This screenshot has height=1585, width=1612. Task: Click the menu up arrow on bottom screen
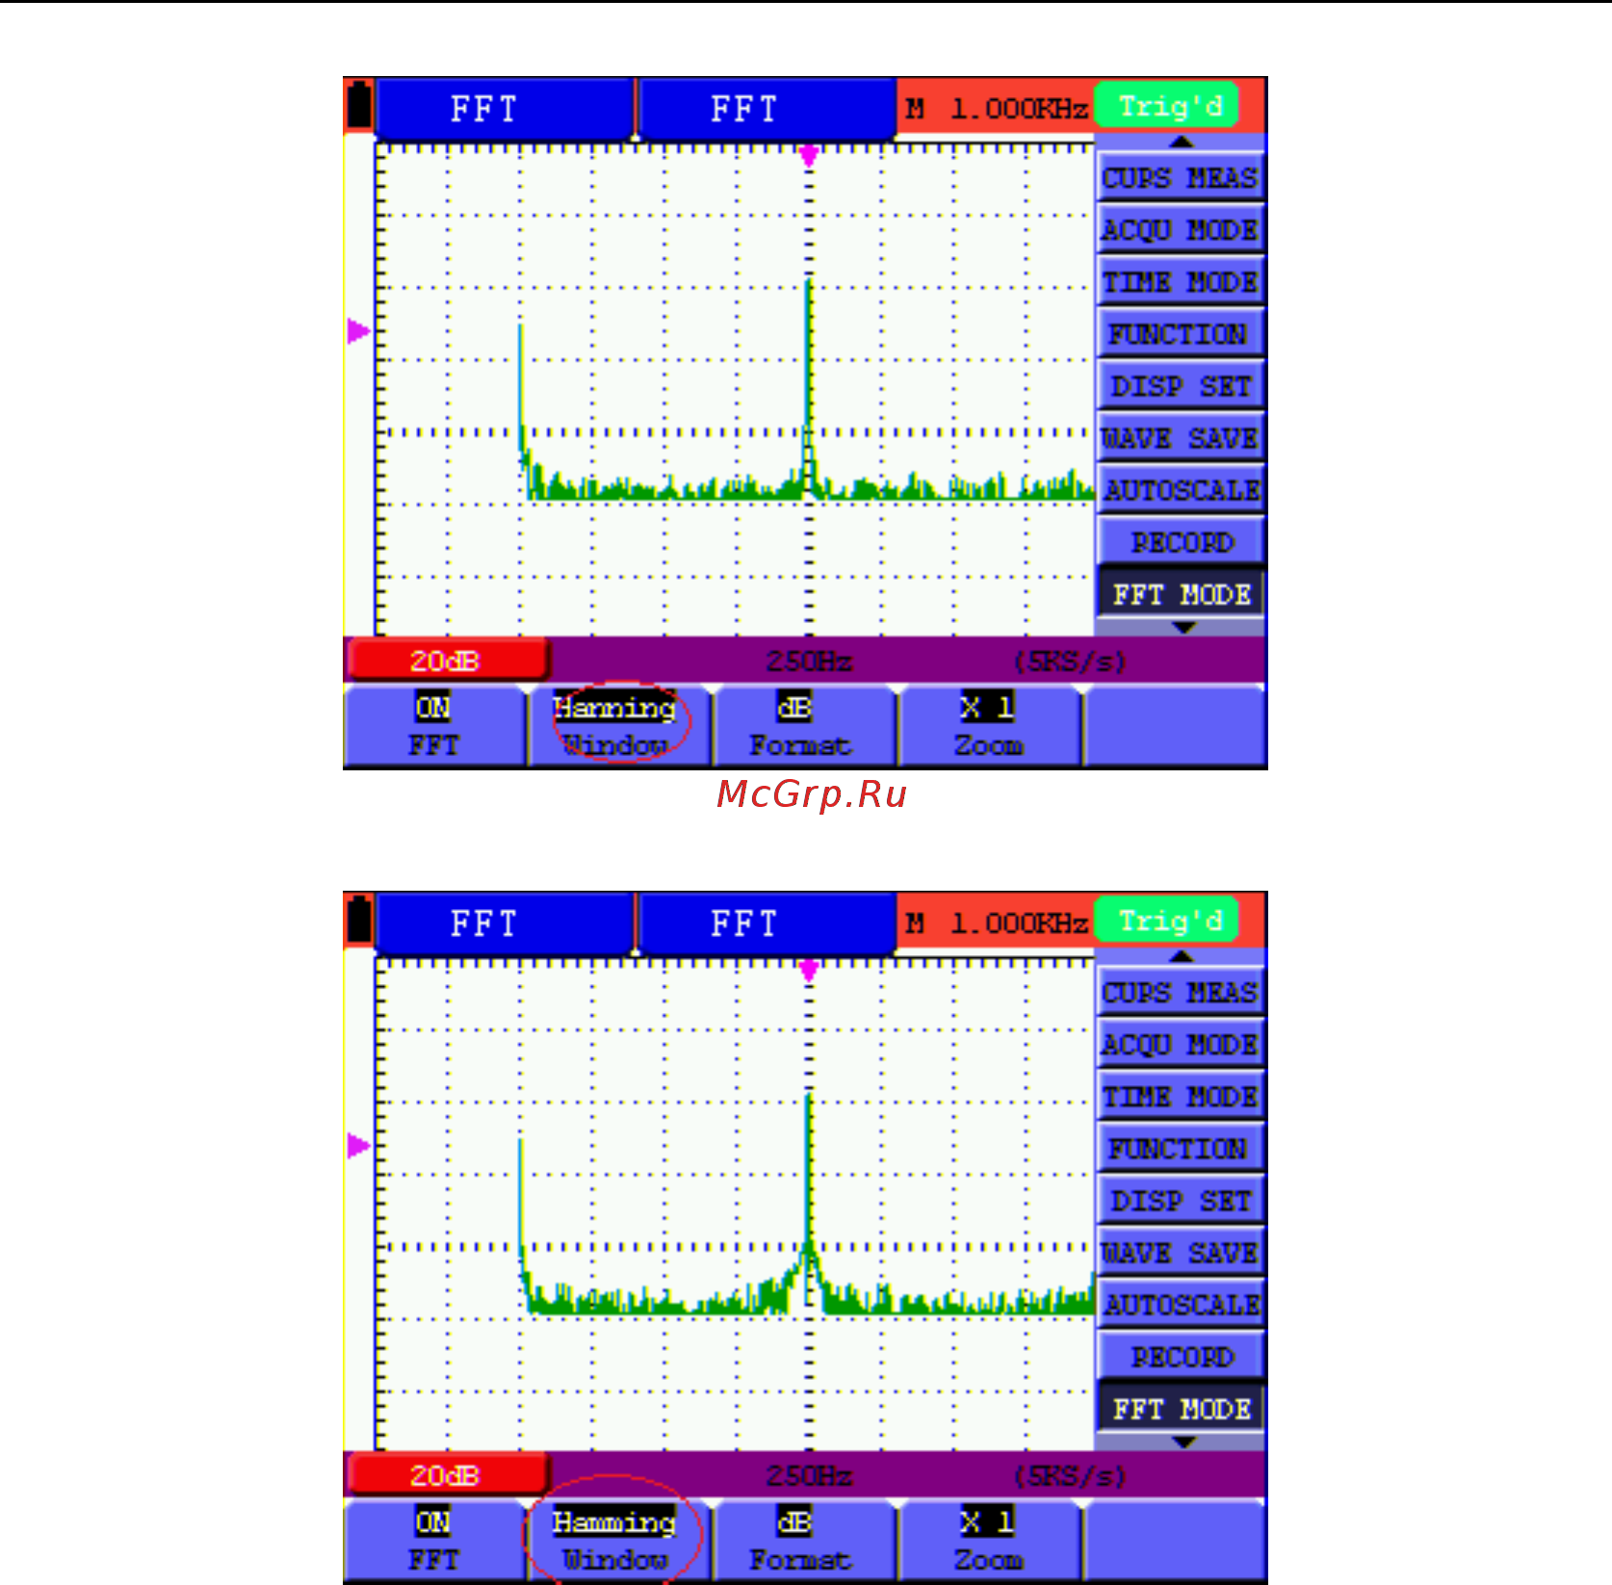tap(1182, 957)
